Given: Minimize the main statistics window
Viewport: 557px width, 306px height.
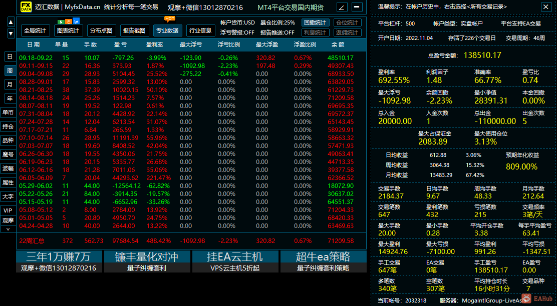Looking at the screenshot, I should [357, 7].
